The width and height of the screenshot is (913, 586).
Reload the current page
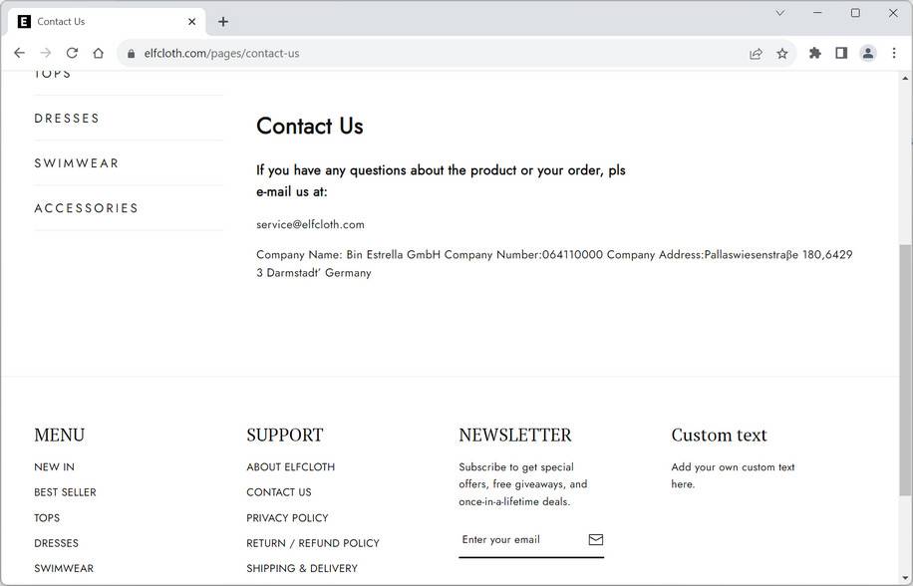pyautogui.click(x=72, y=53)
